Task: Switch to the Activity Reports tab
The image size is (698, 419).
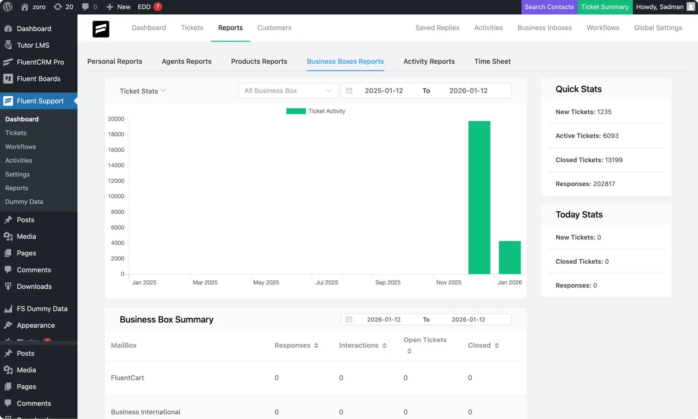Action: pos(429,61)
